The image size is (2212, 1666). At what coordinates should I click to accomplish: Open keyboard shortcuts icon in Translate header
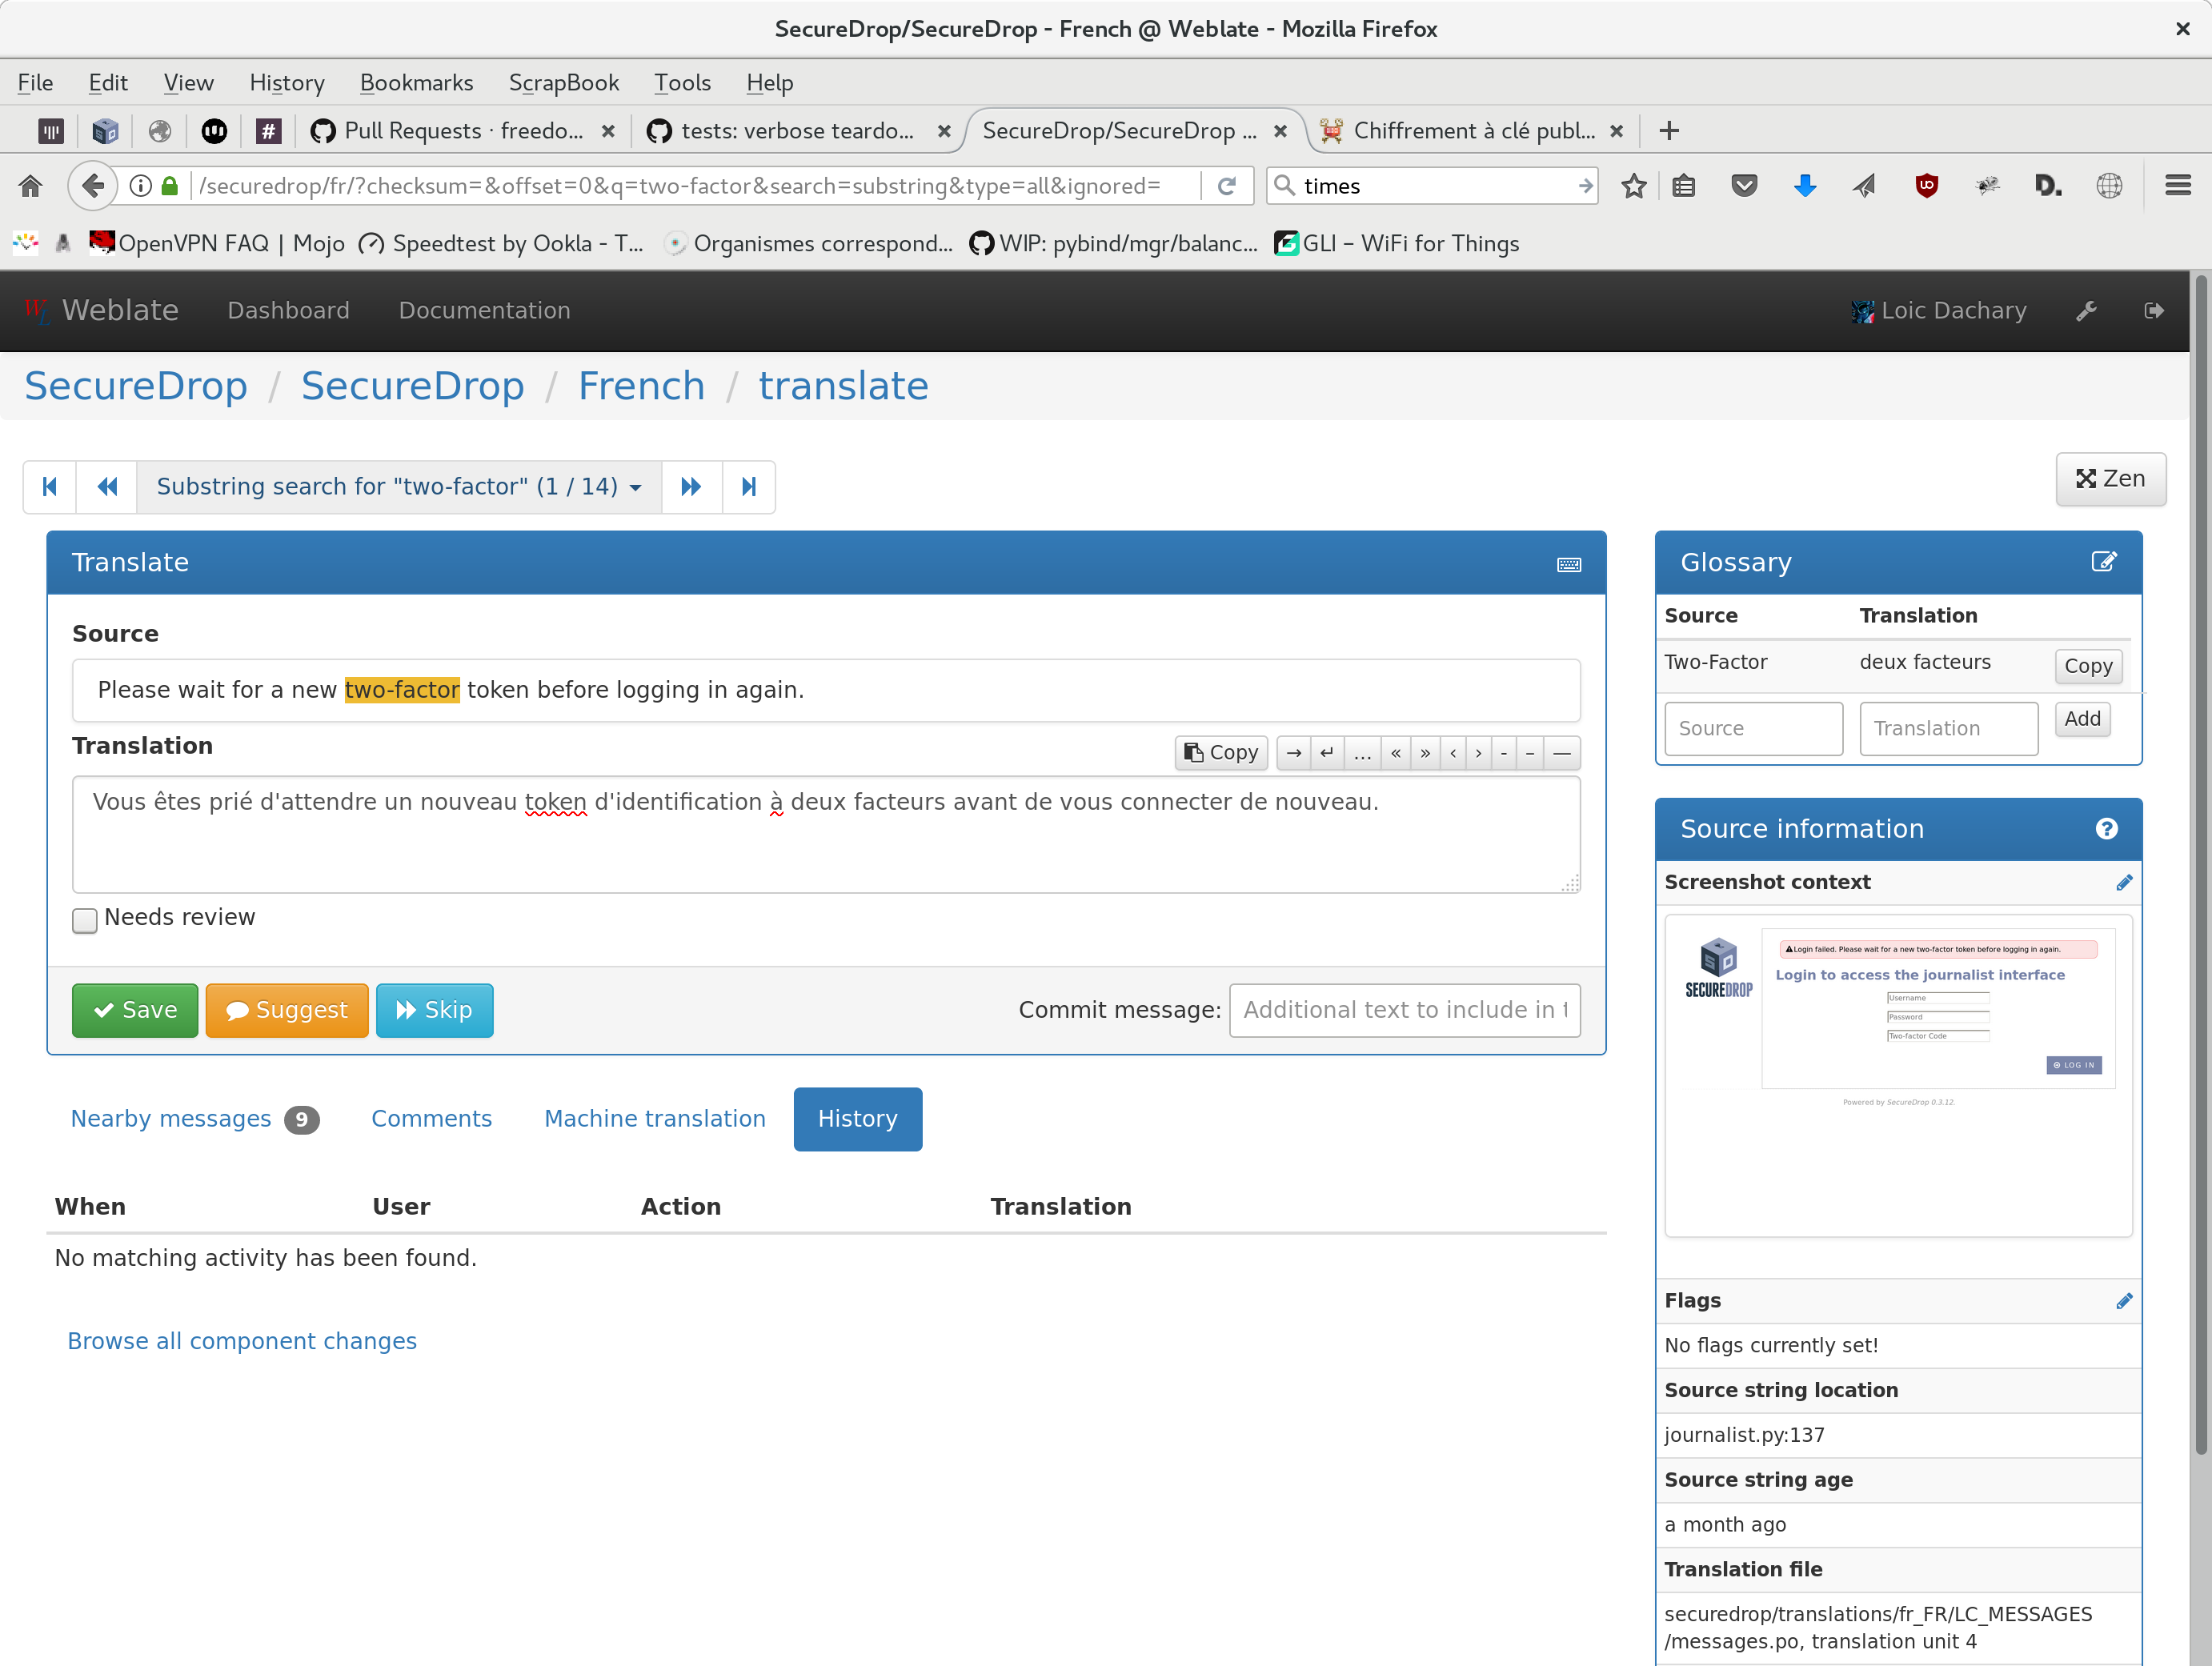(1568, 564)
